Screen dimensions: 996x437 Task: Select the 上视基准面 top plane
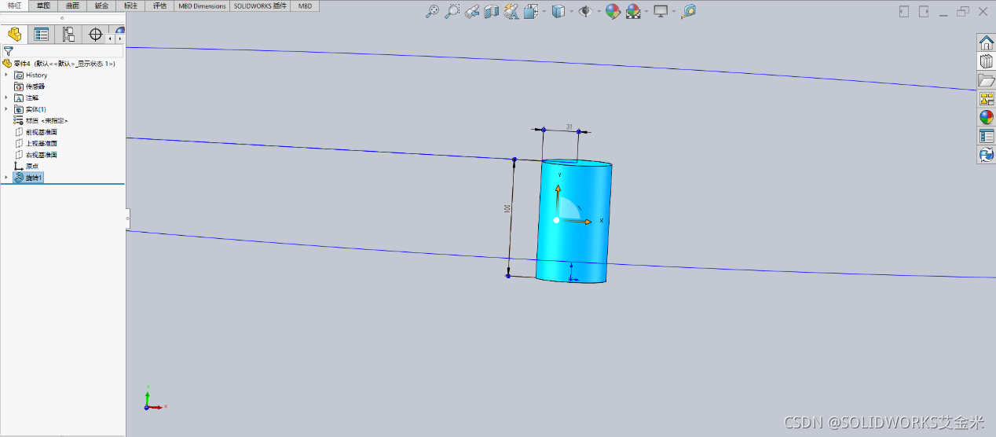[36, 143]
